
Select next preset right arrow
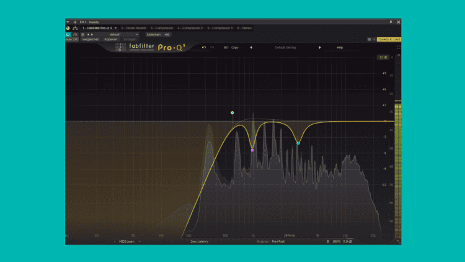coord(320,48)
